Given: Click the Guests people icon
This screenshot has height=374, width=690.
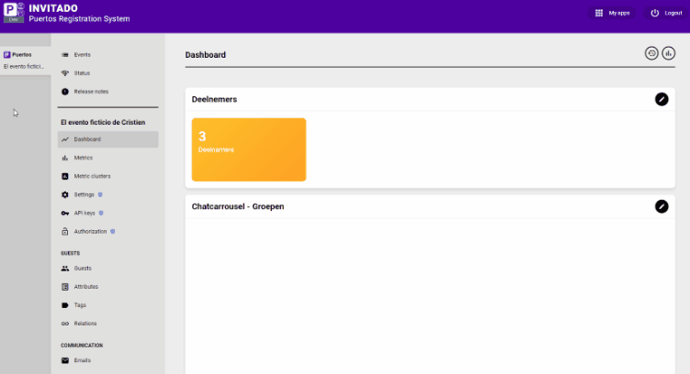Looking at the screenshot, I should tap(65, 269).
